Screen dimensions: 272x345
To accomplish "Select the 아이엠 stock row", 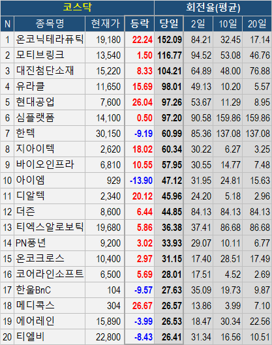I will (30, 180).
